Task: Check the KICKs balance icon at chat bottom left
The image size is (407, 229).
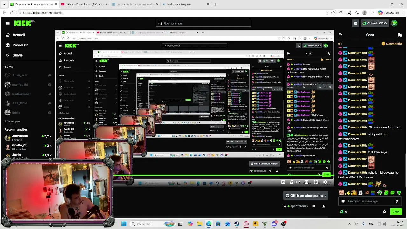Action: point(341,212)
